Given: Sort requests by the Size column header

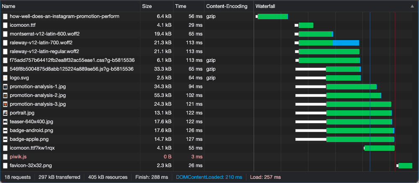Looking at the screenshot, I should pyautogui.click(x=147, y=6).
